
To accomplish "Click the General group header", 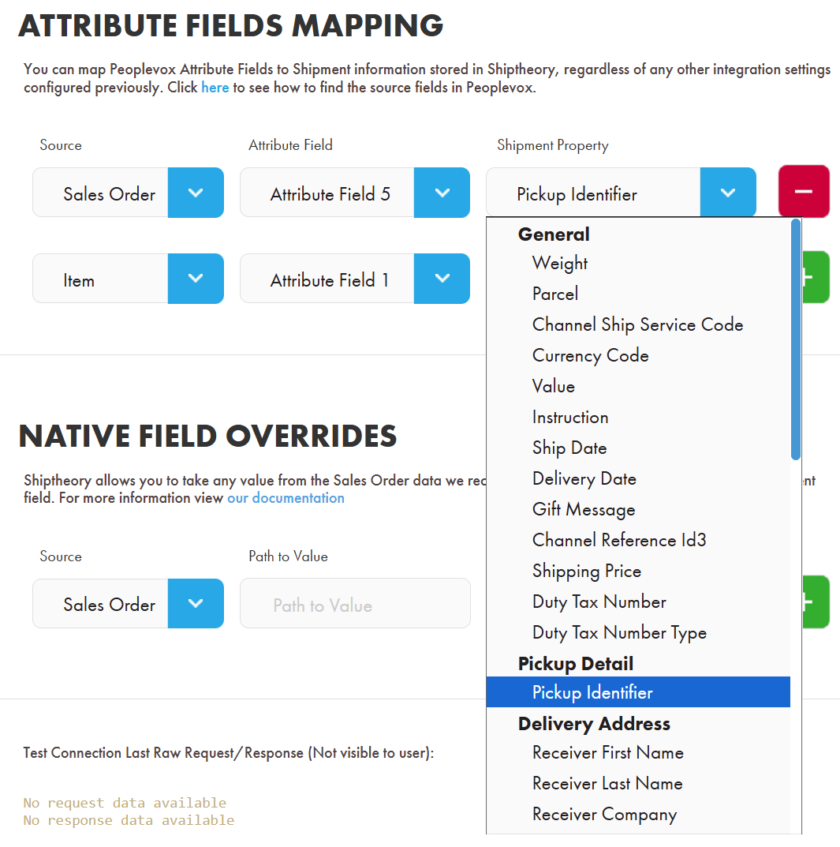I will click(554, 234).
